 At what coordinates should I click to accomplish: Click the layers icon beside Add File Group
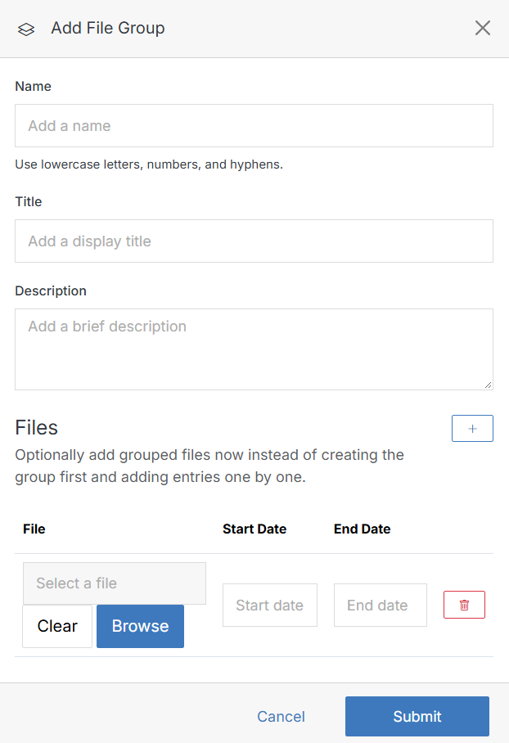pyautogui.click(x=26, y=29)
